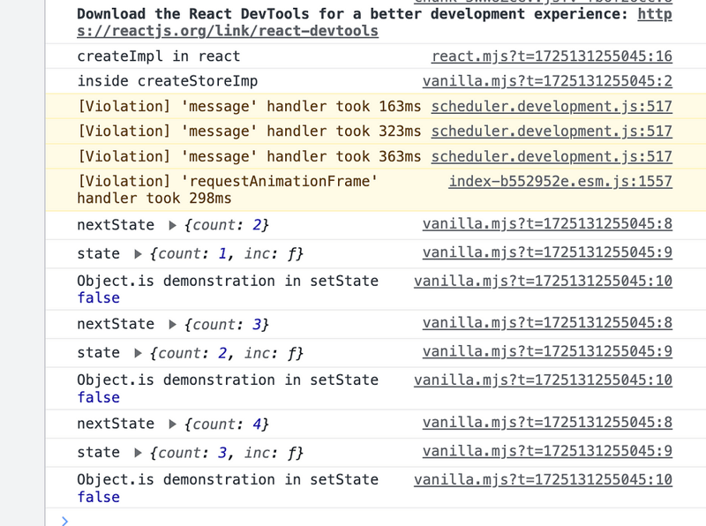Expand the state {count: 2, inc: f} object
Screen dimensions: 706x526
pyautogui.click(x=139, y=354)
